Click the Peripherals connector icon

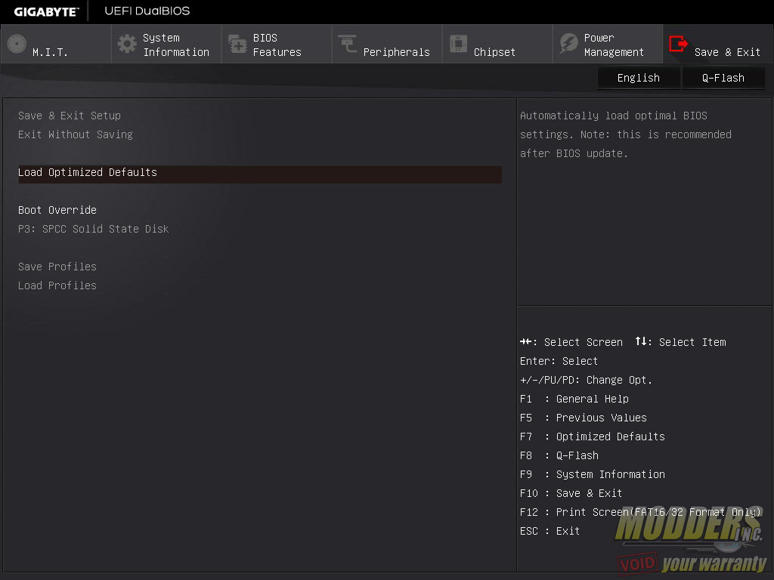point(348,45)
